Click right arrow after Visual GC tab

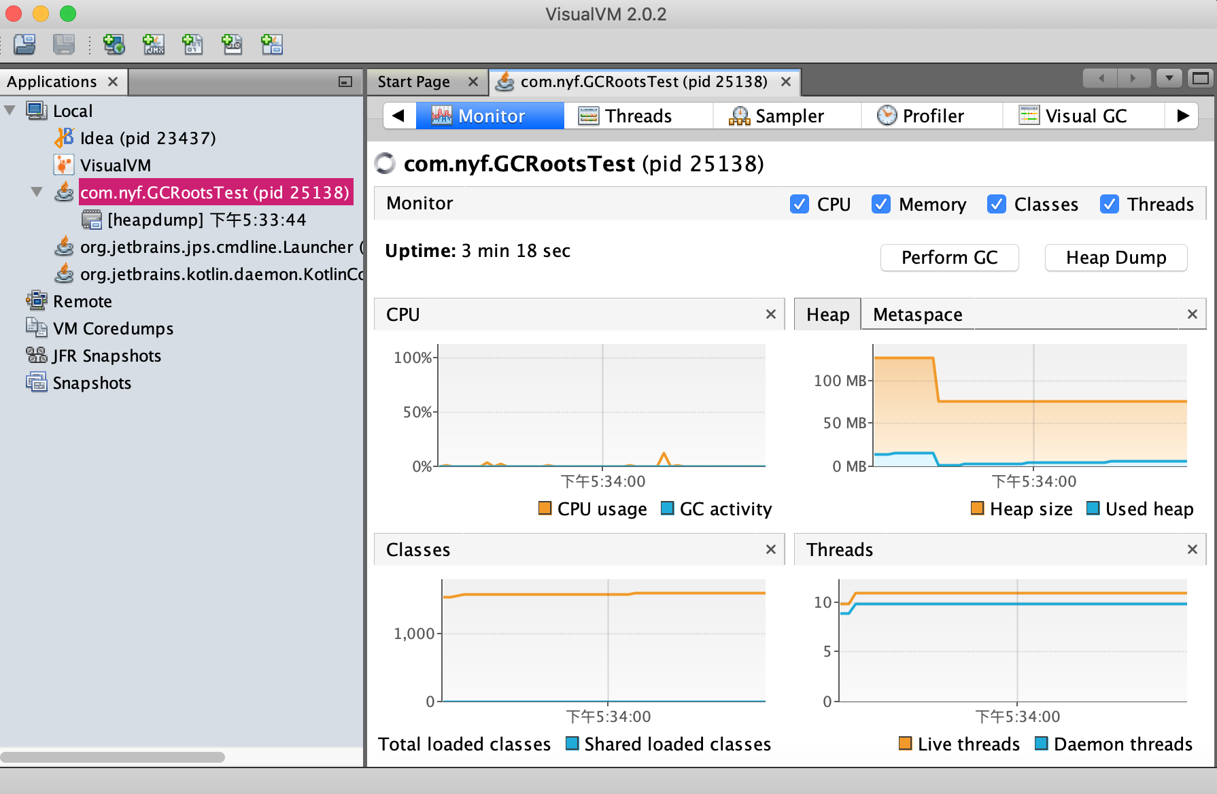[x=1183, y=116]
